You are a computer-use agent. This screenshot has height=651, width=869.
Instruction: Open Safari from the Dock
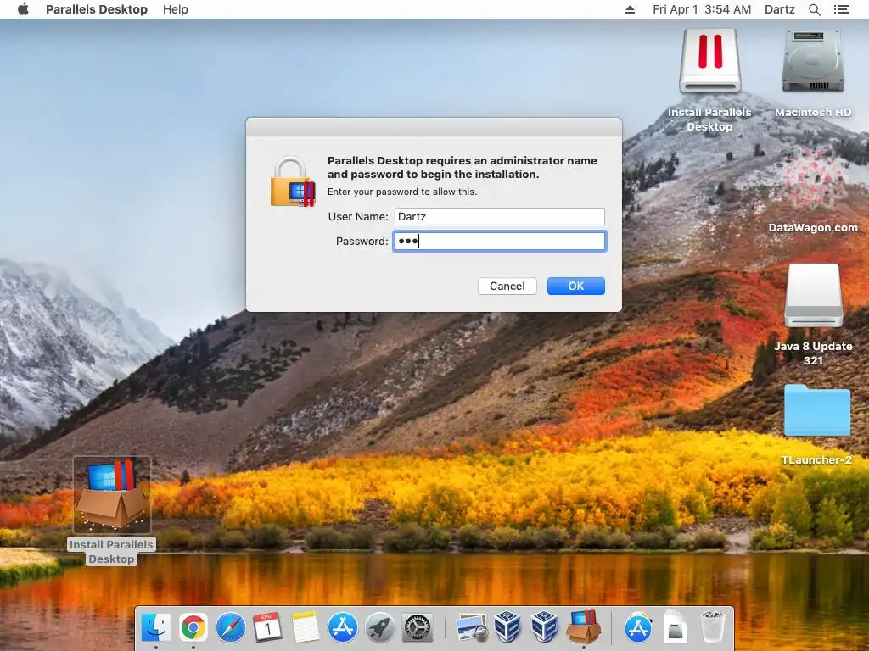(x=231, y=628)
